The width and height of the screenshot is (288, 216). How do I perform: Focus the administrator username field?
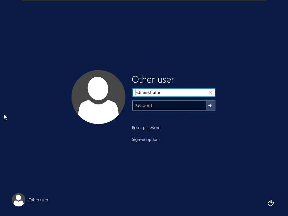point(174,93)
